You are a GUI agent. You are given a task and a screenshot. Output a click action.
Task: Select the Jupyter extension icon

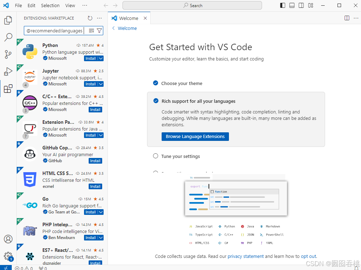(x=30, y=77)
